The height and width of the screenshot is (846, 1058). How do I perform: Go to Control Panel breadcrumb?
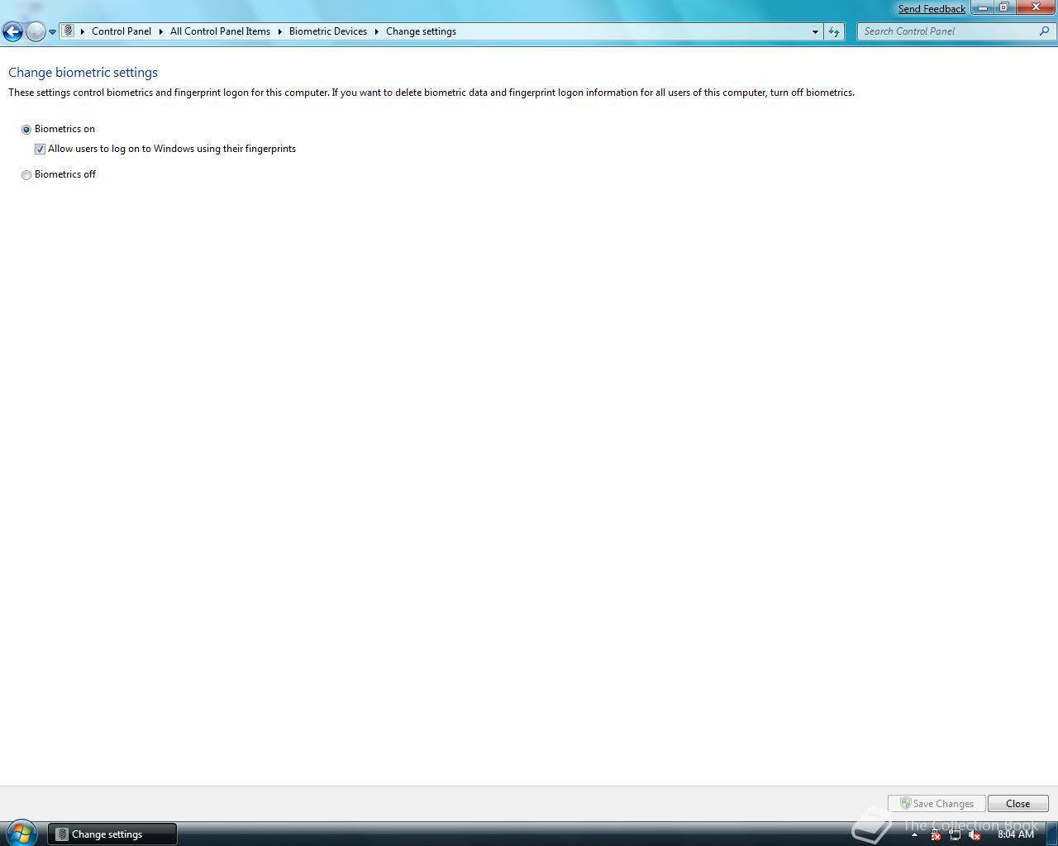[122, 31]
